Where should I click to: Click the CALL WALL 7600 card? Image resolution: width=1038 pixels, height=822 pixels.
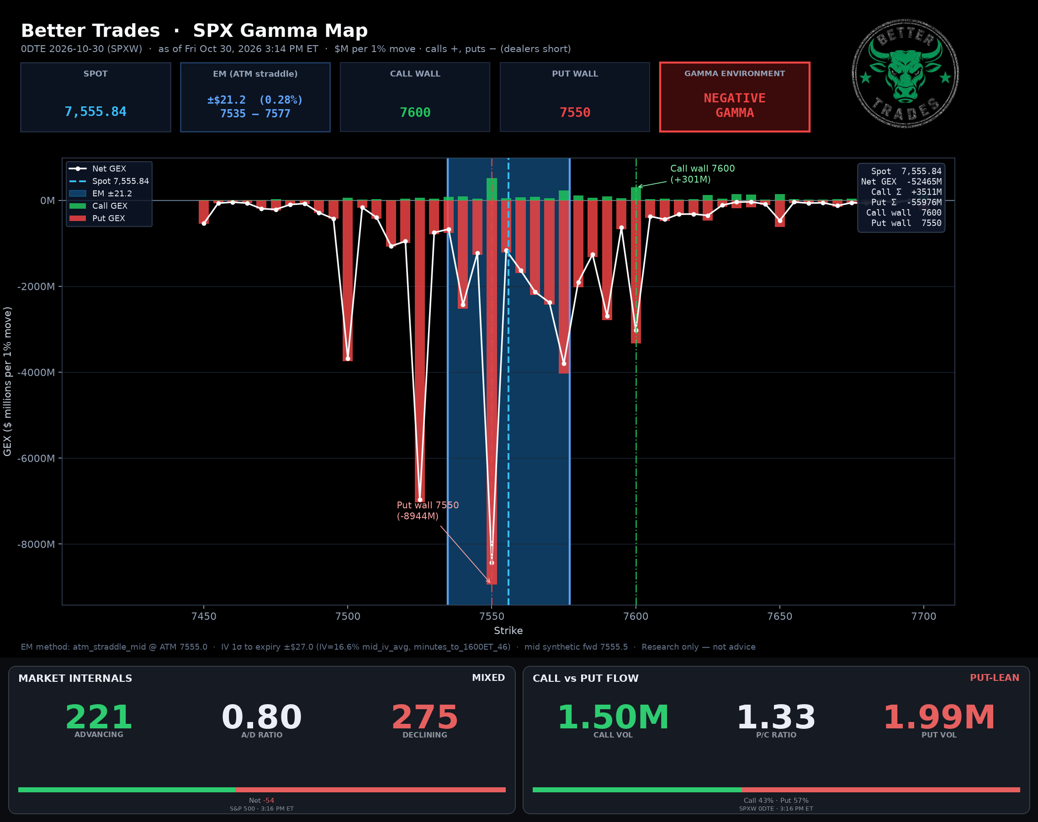pyautogui.click(x=415, y=97)
